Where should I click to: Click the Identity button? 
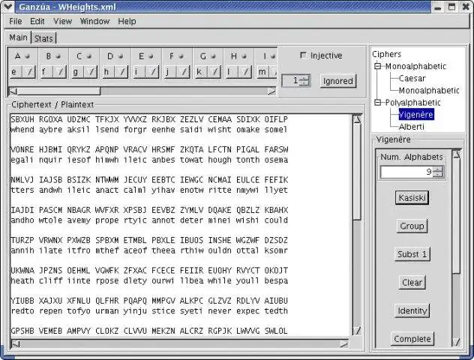[x=412, y=310]
